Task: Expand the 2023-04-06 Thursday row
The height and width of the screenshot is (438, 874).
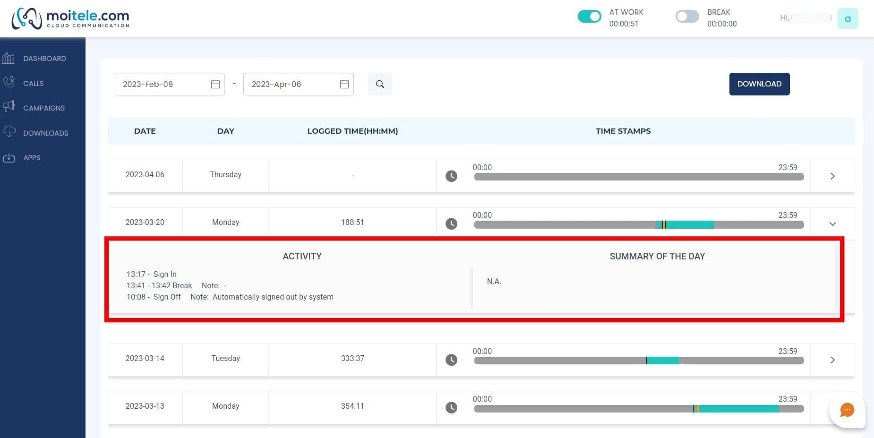Action: pos(832,176)
